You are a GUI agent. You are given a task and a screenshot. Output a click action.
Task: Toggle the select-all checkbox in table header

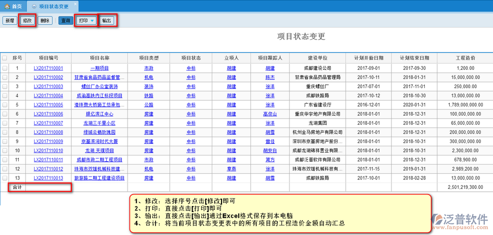[5, 58]
